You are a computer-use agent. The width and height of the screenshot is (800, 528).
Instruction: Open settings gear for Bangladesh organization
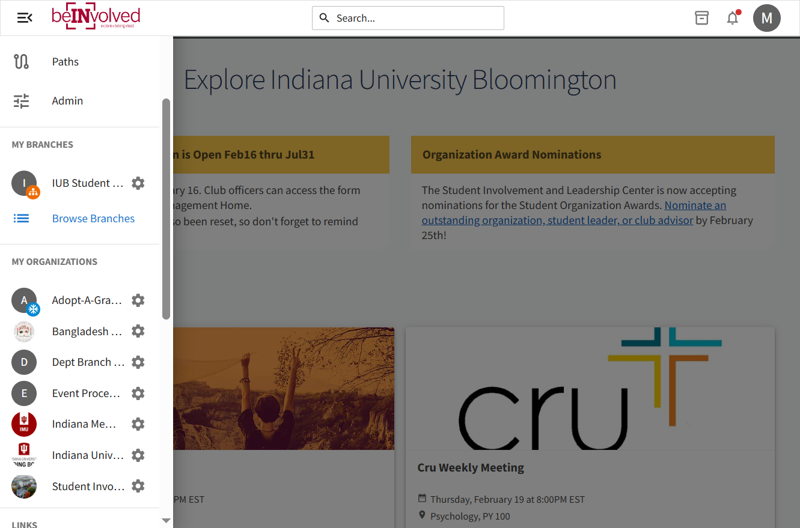pyautogui.click(x=138, y=331)
